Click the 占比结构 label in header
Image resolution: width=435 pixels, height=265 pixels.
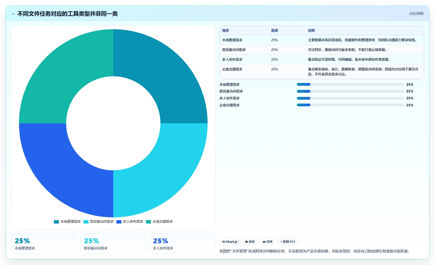coord(416,13)
